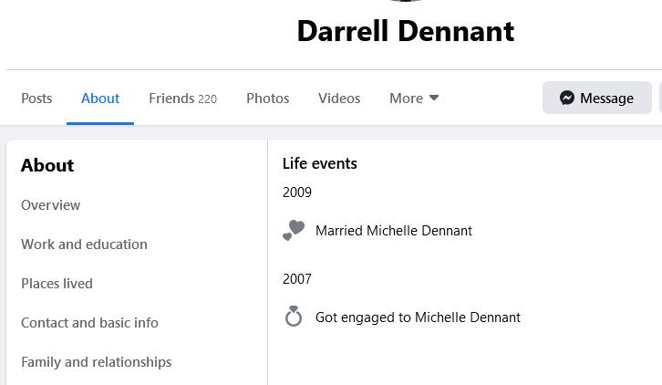662x385 pixels.
Task: Show the Places lived section
Action: (x=57, y=284)
